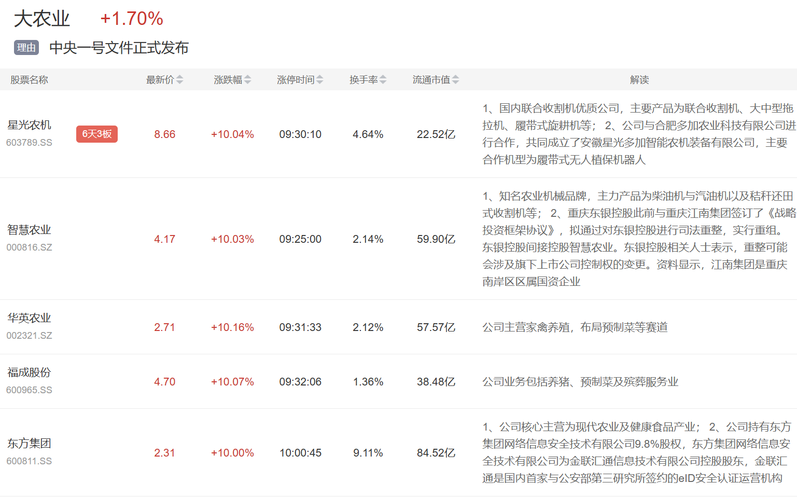The height and width of the screenshot is (497, 797).
Task: Sort by 流通市值 using its arrows
Action: [x=455, y=80]
